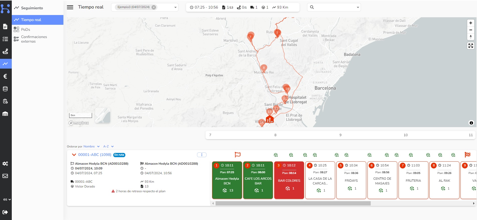This screenshot has height=220, width=477.
Task: Click map marker number 5
Action: tap(277, 33)
